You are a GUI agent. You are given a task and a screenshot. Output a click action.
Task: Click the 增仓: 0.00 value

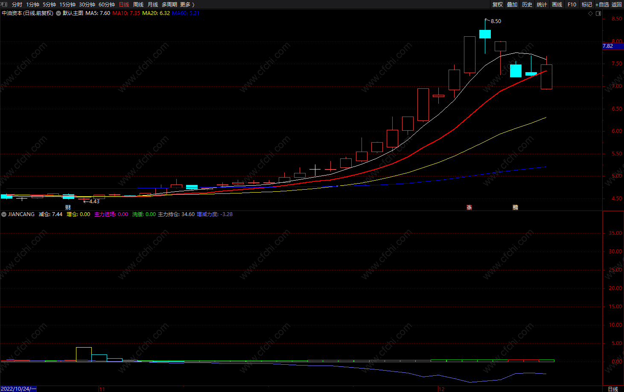coord(79,214)
